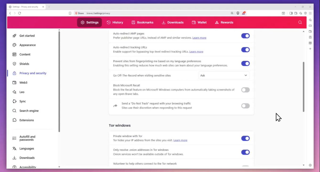Select Autofill and passwords in sidebar

tap(27, 138)
